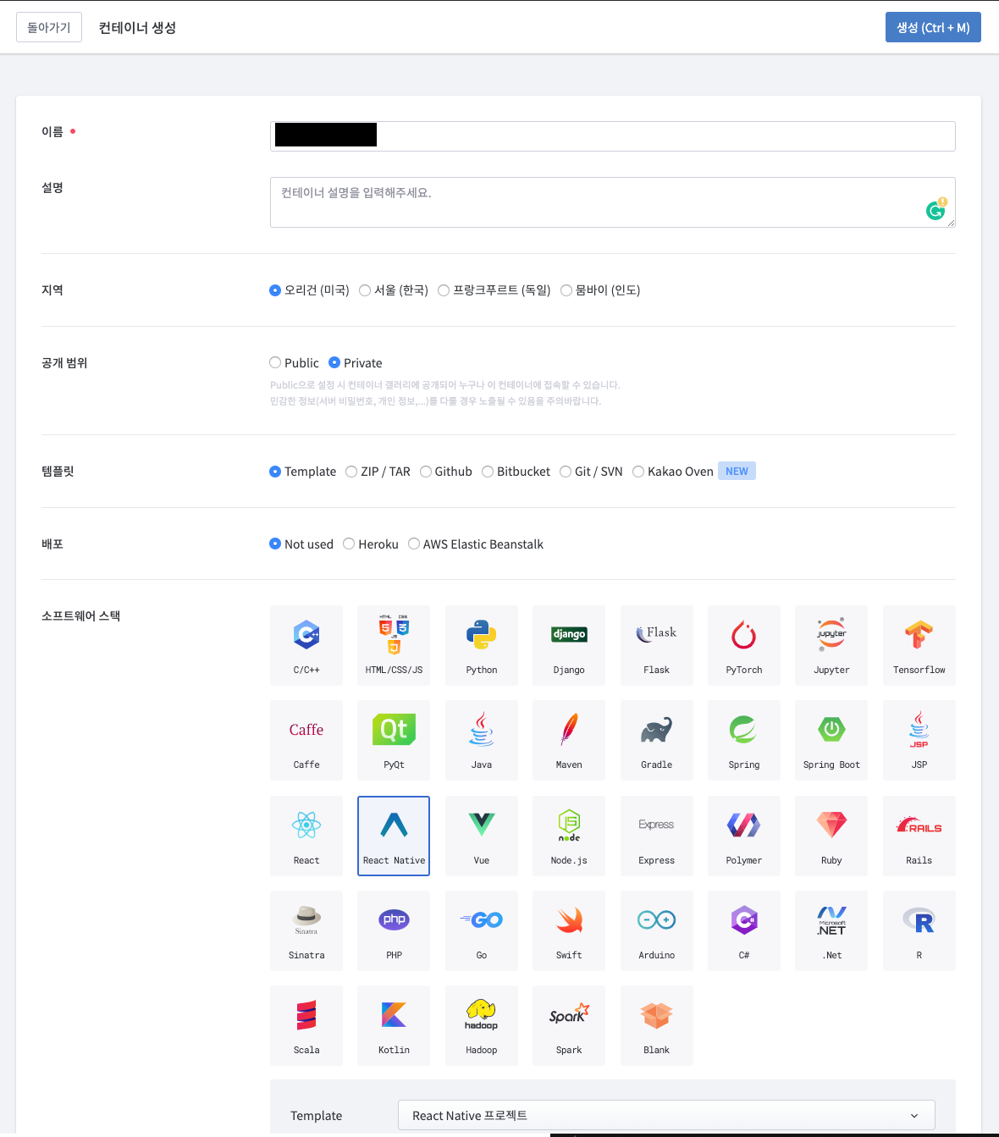Open the React Native 프로젝트 template dropdown

click(x=666, y=1115)
